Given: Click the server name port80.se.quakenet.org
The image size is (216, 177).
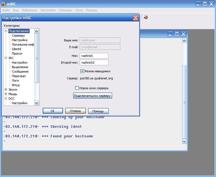Looking at the screenshot, I should click(96, 78).
